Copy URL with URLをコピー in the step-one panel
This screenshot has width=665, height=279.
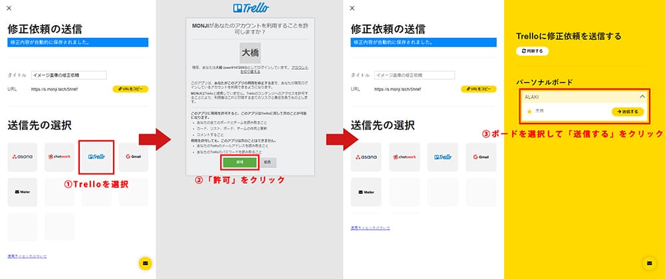pos(130,89)
